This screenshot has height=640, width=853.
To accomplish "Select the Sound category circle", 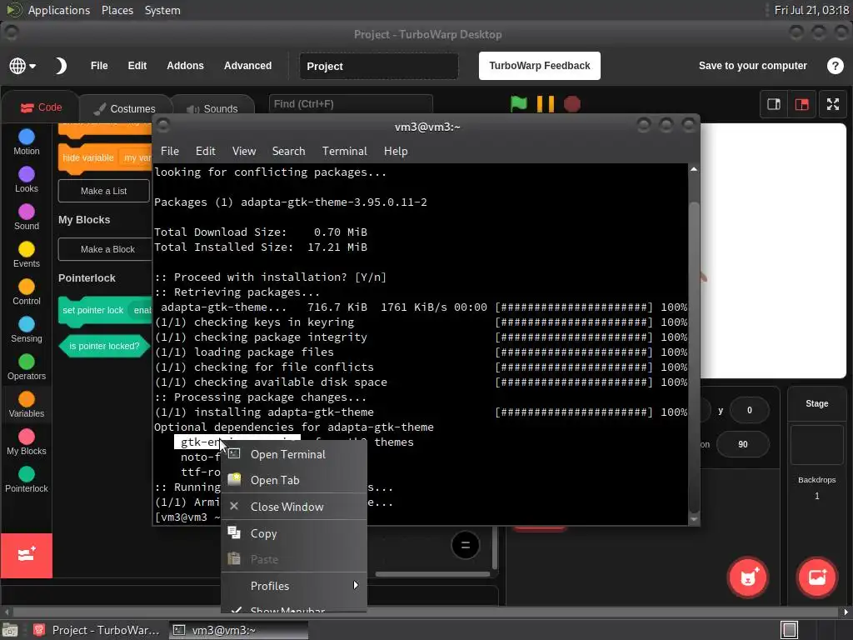I will (26, 212).
